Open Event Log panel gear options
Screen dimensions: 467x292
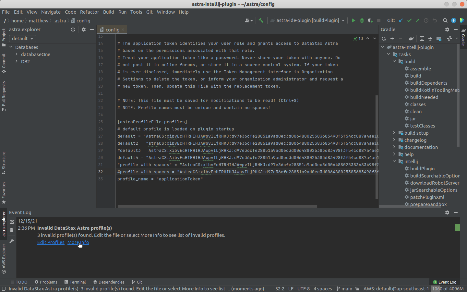(447, 213)
